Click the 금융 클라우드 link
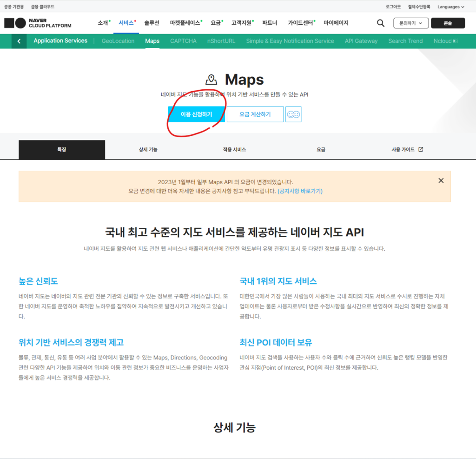This screenshot has height=459, width=476. [x=43, y=7]
